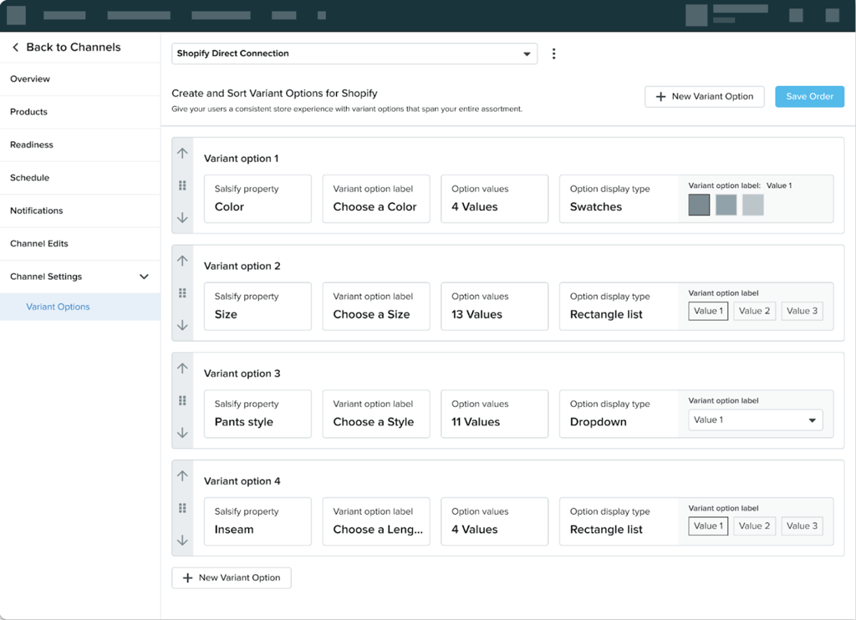The image size is (856, 620).
Task: Click back arrow next to Back to Channels
Action: click(x=15, y=48)
